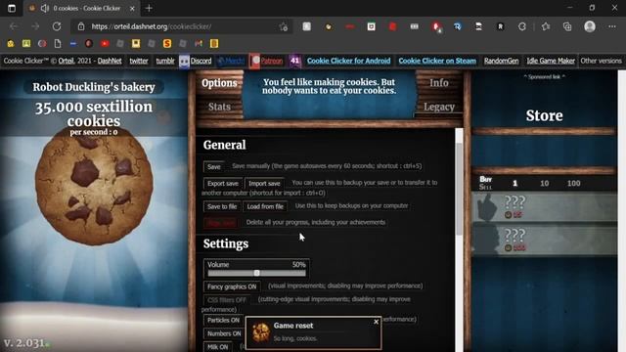Click the Discord logo icon
Viewport: 626px width, 352px height.
pyautogui.click(x=184, y=61)
